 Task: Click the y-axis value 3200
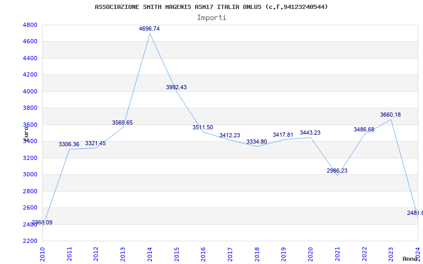[29, 158]
